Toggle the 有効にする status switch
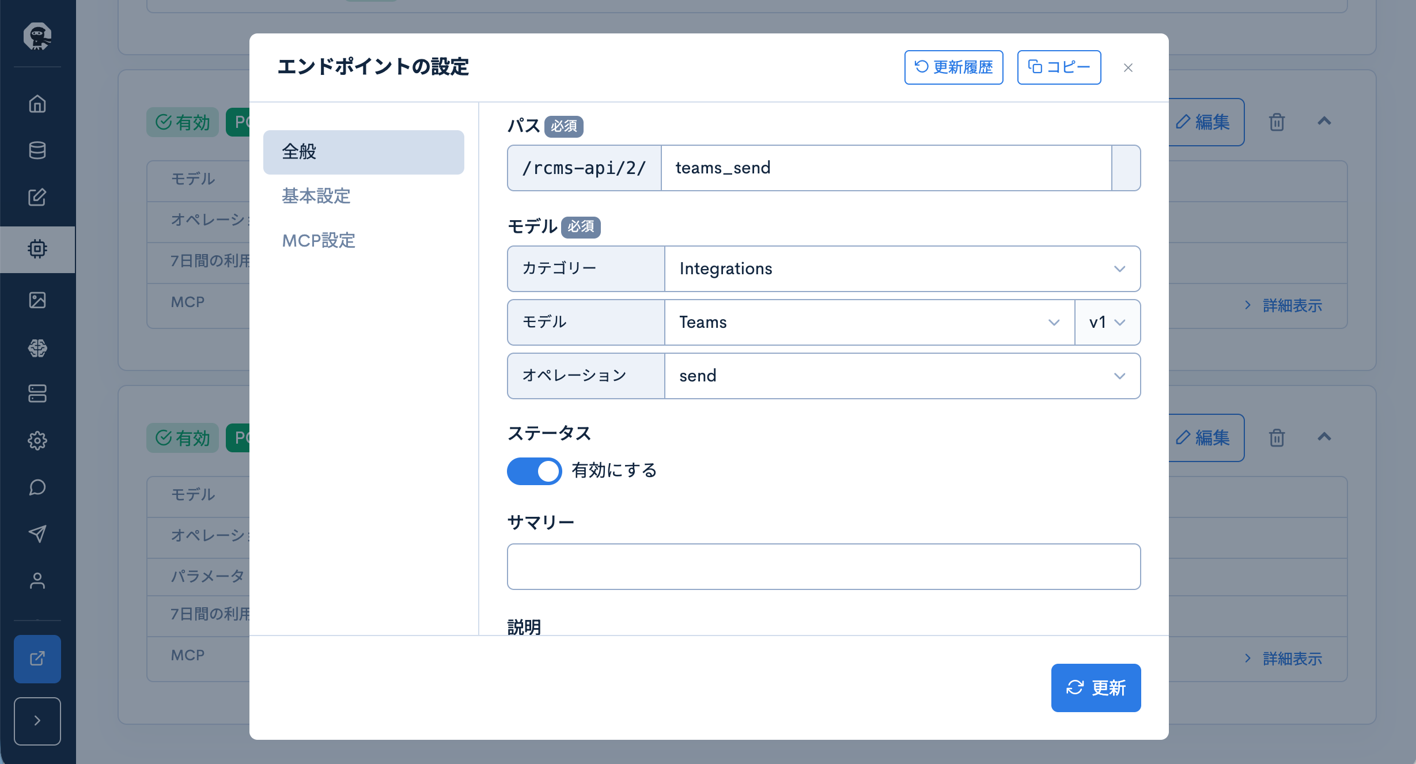The height and width of the screenshot is (764, 1416). 534,471
